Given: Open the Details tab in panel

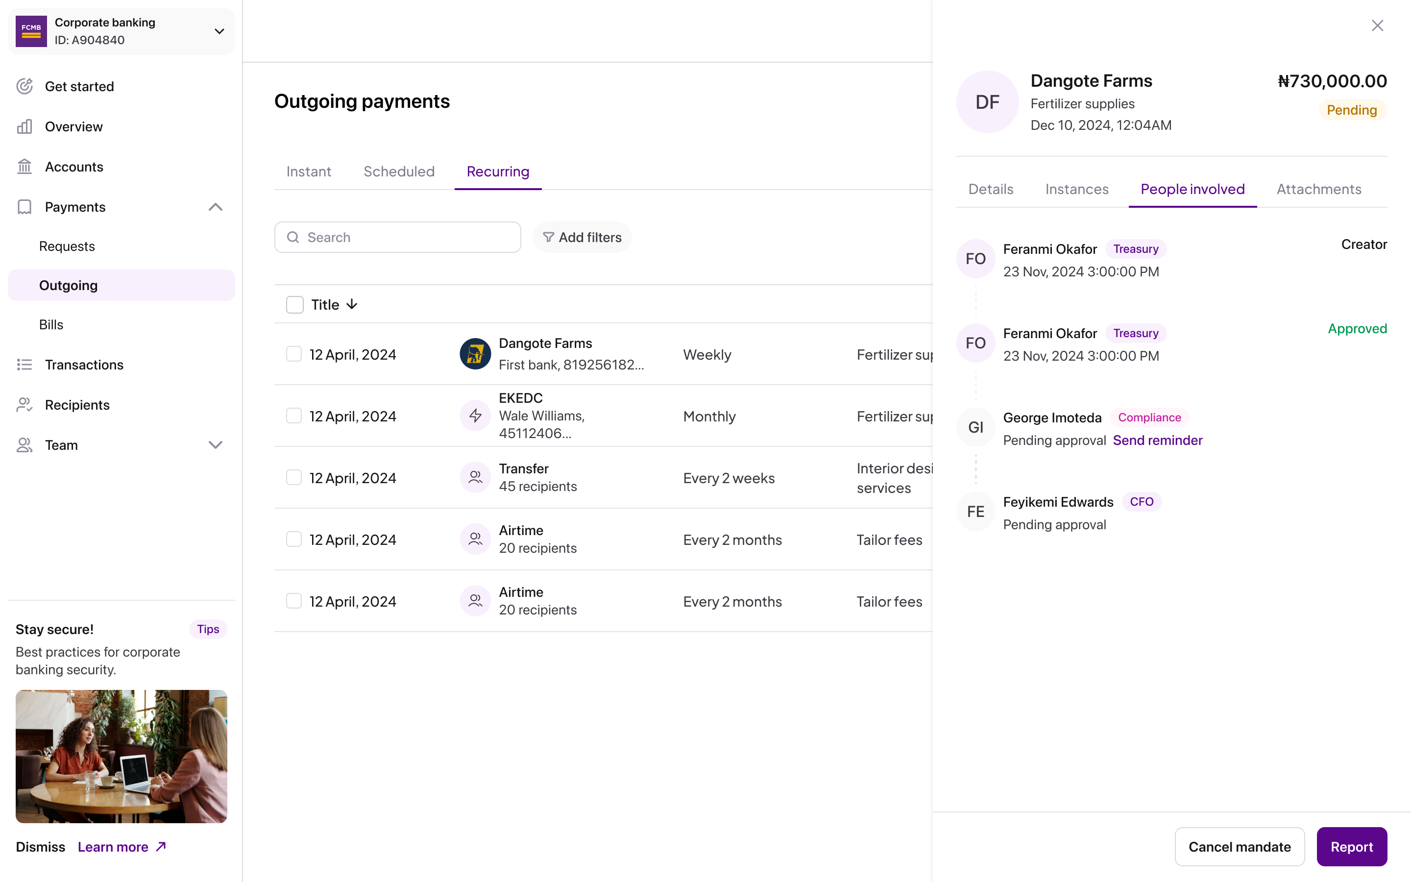Looking at the screenshot, I should pos(991,189).
